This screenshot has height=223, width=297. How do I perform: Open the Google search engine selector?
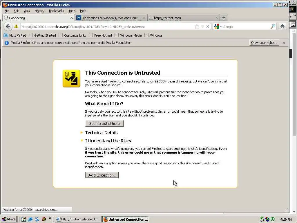[218, 26]
